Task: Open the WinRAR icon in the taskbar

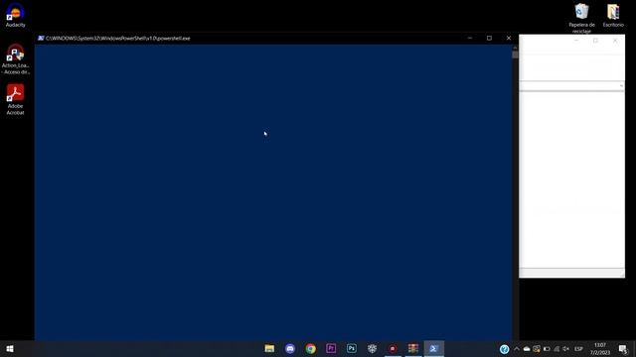Action: pyautogui.click(x=413, y=348)
